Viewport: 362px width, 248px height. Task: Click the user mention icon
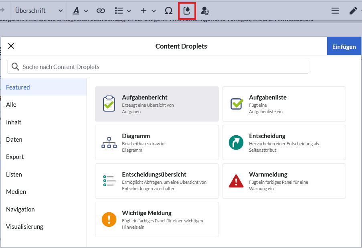coord(205,11)
